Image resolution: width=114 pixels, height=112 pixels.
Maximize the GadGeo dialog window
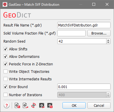coord(94,4)
